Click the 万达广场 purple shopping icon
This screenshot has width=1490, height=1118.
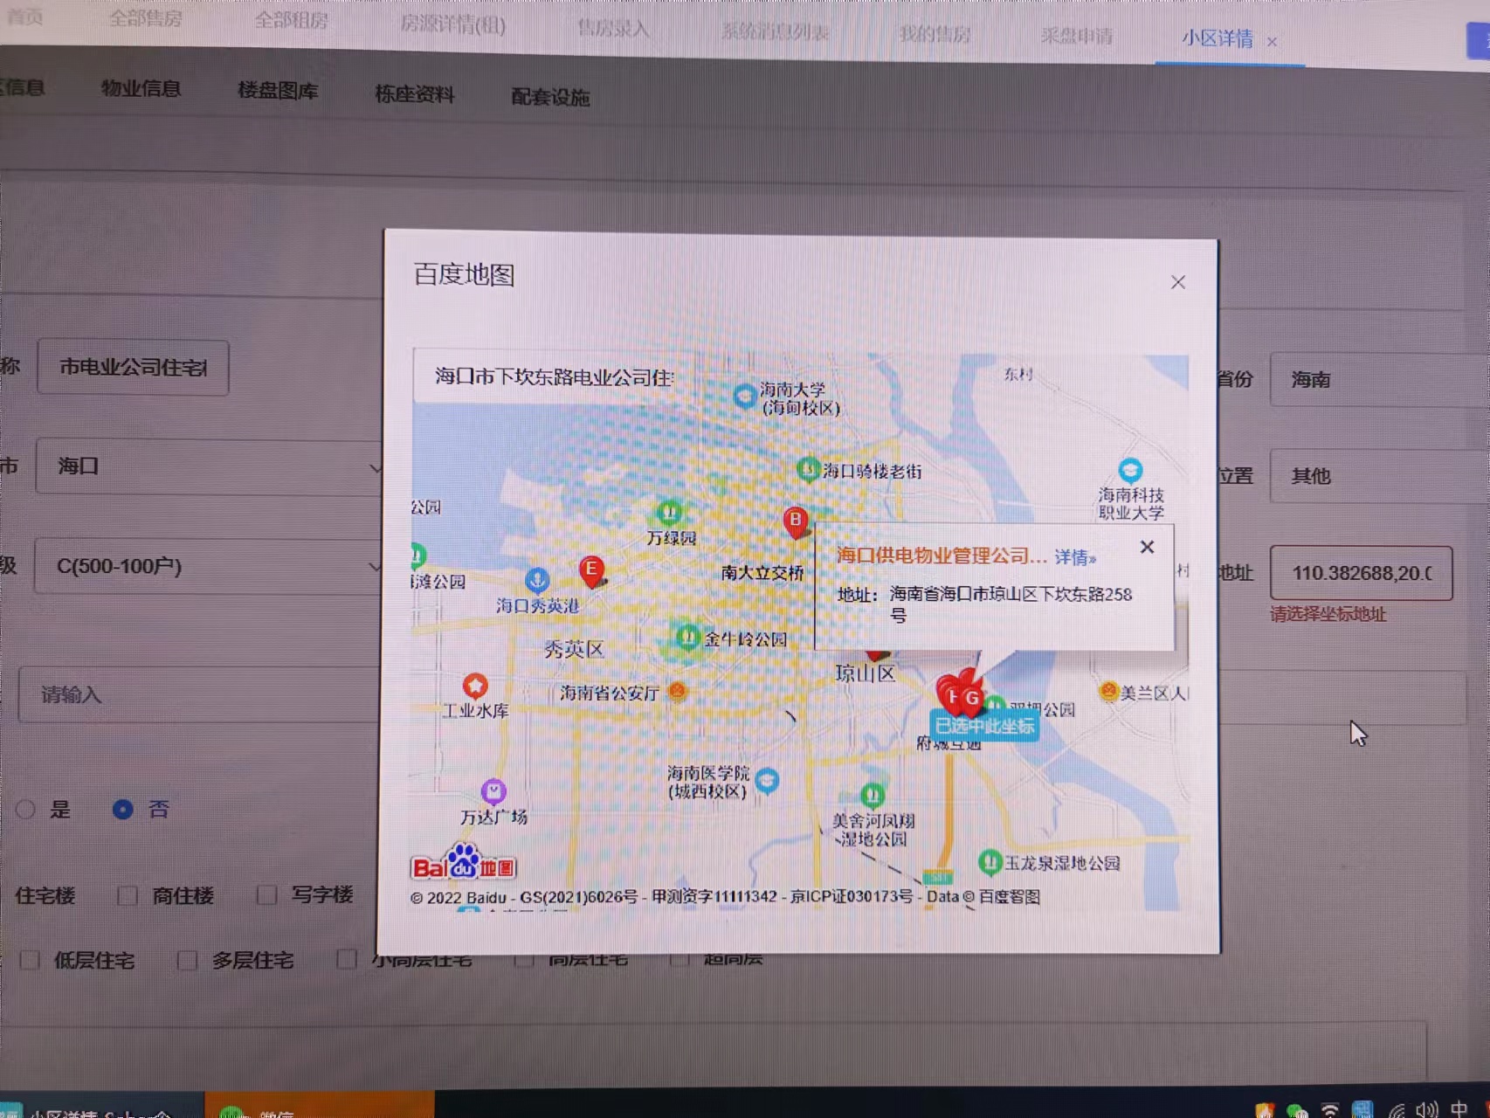click(493, 791)
